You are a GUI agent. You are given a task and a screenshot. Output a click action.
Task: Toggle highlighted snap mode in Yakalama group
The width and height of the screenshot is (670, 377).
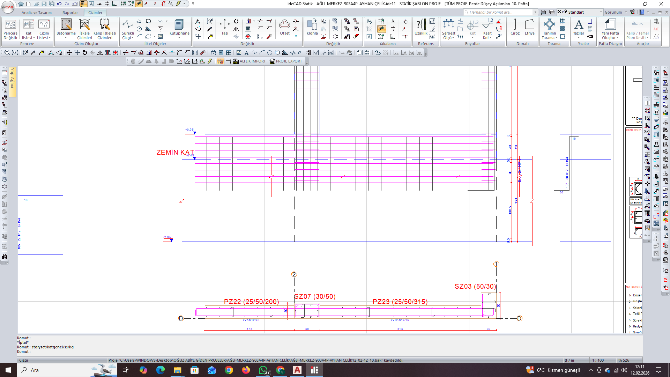pyautogui.click(x=381, y=29)
